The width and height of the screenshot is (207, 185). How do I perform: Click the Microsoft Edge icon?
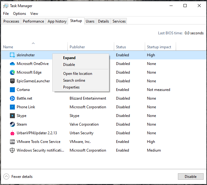(x=12, y=72)
